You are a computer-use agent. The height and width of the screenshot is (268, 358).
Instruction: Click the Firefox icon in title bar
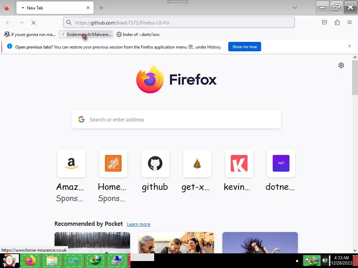point(7,8)
